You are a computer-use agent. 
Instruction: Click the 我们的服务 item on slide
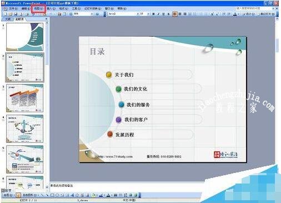[138, 105]
